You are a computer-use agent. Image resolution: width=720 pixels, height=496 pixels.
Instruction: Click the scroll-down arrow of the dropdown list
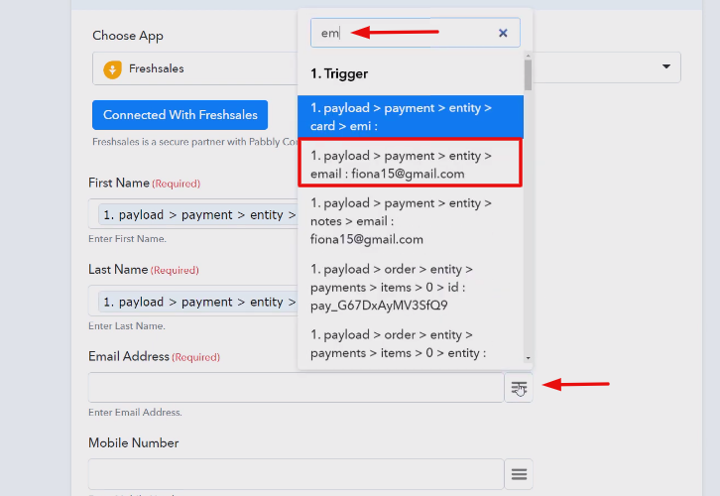click(x=528, y=358)
